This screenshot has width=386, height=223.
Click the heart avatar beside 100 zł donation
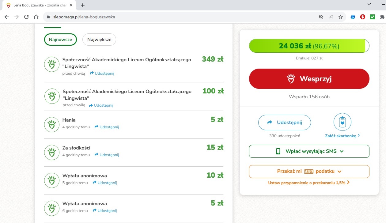pyautogui.click(x=52, y=96)
